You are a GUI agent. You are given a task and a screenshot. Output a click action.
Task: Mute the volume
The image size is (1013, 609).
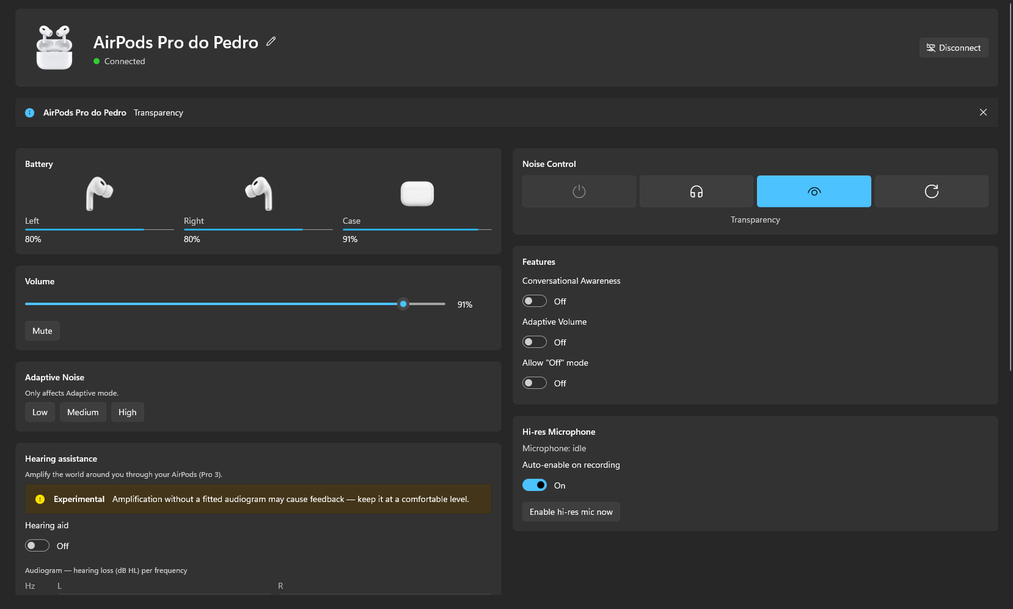(x=42, y=331)
